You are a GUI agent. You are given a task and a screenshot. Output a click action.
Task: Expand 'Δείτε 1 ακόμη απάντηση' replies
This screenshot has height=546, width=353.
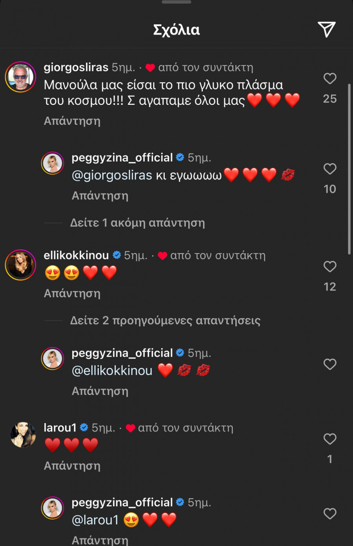click(x=137, y=223)
